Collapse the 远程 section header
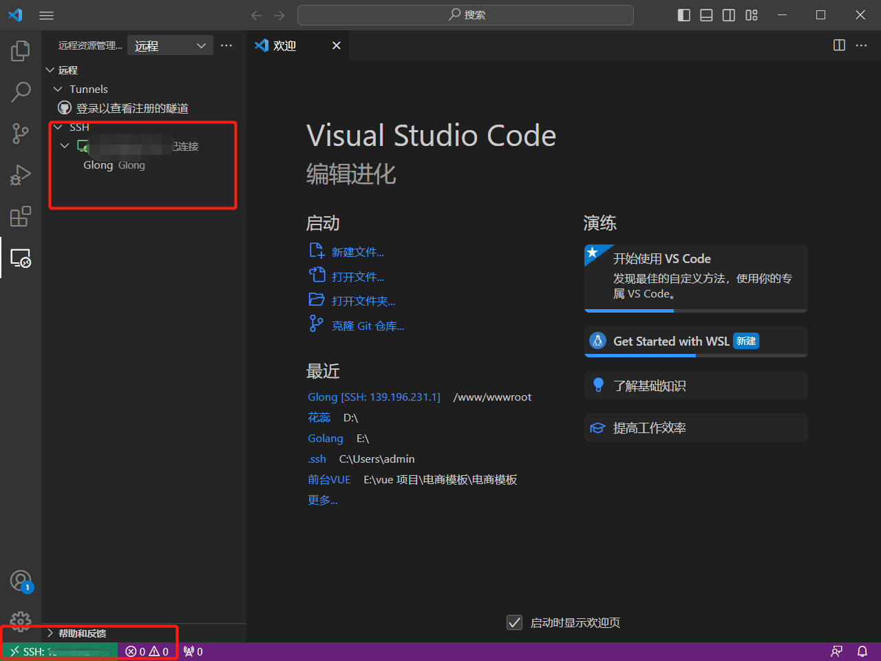The height and width of the screenshot is (661, 881). pyautogui.click(x=144, y=70)
